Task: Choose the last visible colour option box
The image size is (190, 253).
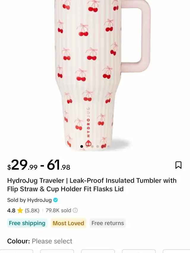Action: point(176,251)
